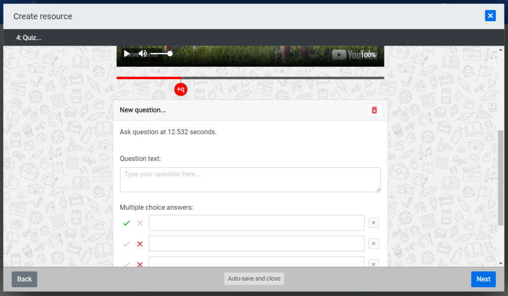The image size is (508, 296).
Task: Remove the first multiple choice answer
Action: point(374,223)
